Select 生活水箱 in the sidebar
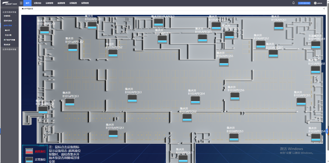Viewport: 329px width, 163px height. (x=8, y=35)
